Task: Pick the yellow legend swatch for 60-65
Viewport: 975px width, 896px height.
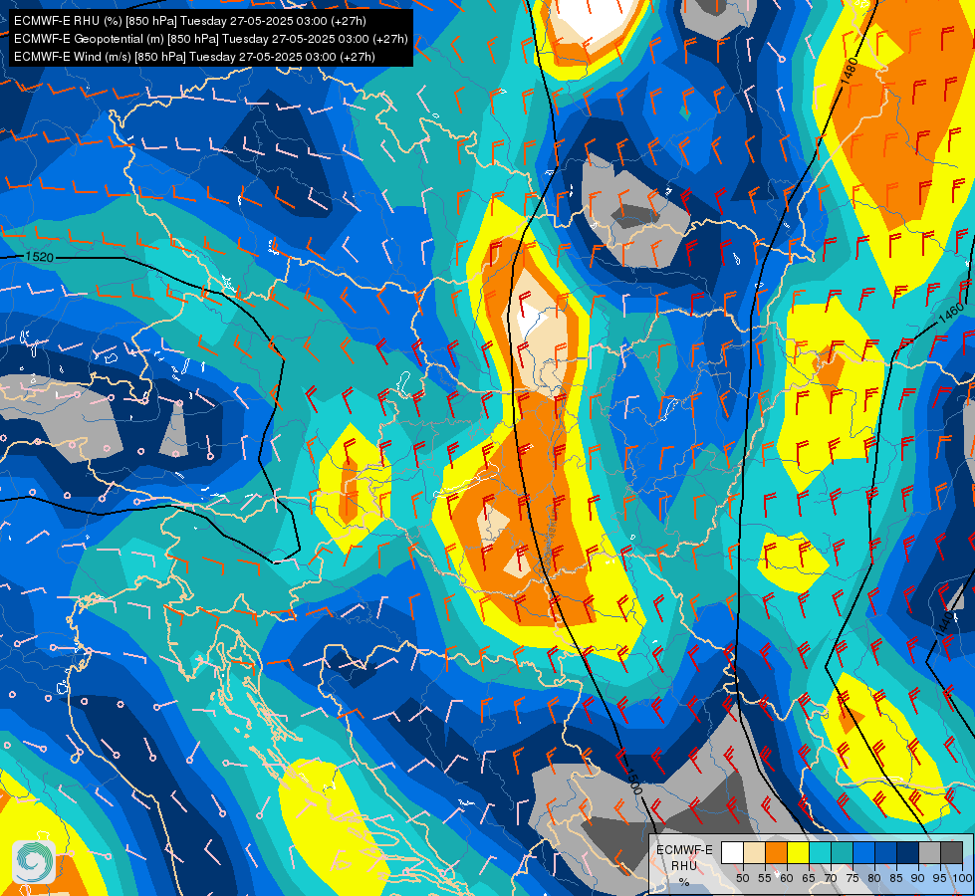Action: (x=798, y=852)
